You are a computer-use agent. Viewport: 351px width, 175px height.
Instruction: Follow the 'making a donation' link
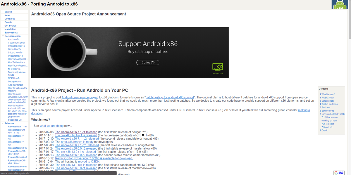pyautogui.click(x=304, y=110)
